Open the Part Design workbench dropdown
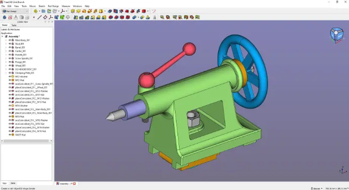349x190 pixels. click(15, 11)
